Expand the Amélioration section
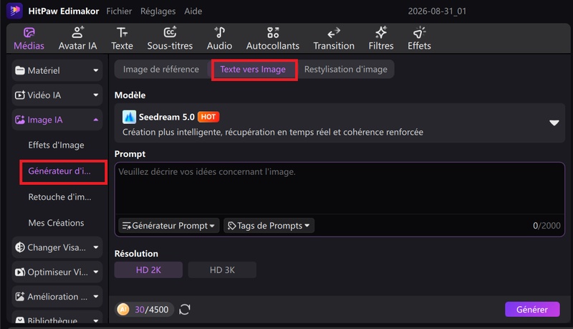 (96, 297)
